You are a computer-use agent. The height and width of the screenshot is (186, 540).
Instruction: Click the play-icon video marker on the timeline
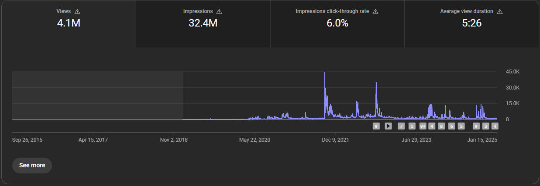(x=388, y=126)
